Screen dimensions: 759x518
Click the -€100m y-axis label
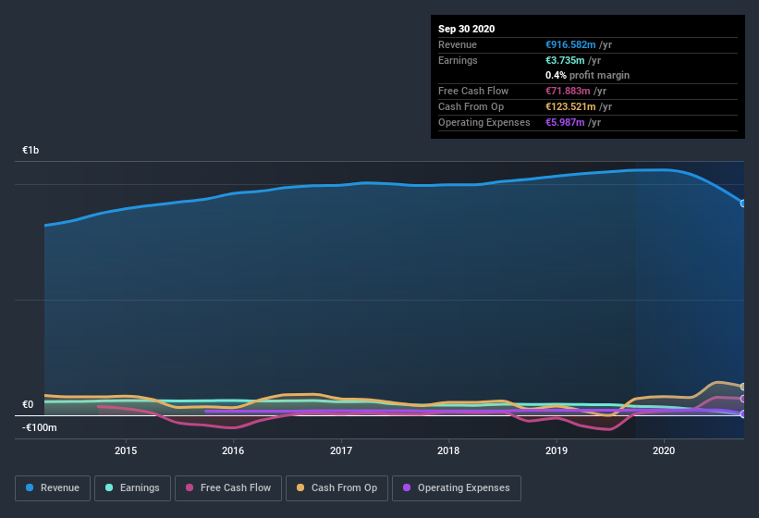(x=39, y=427)
